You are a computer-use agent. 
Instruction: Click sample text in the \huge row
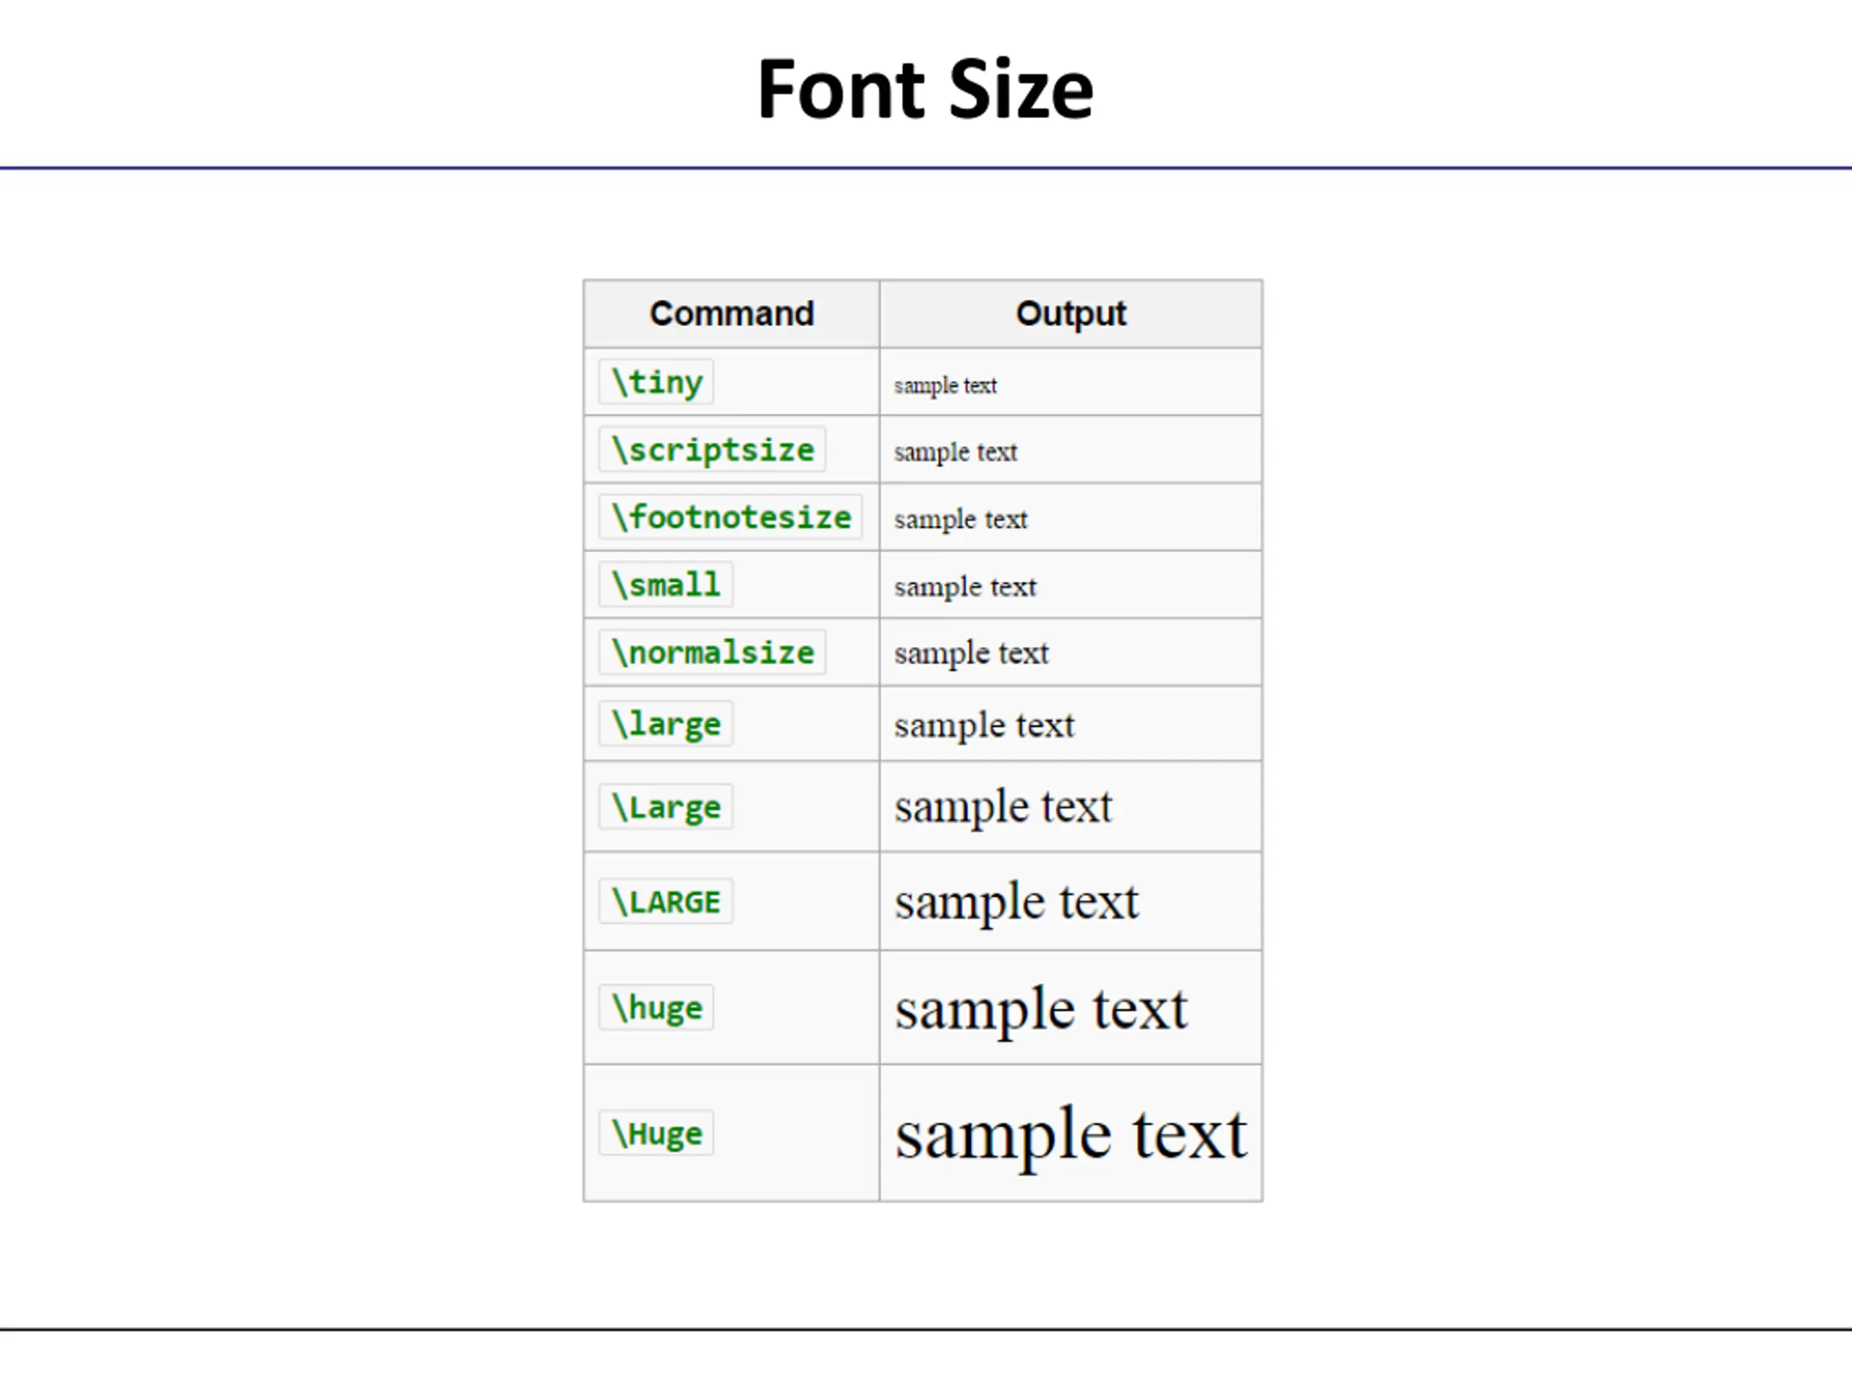click(1041, 1009)
